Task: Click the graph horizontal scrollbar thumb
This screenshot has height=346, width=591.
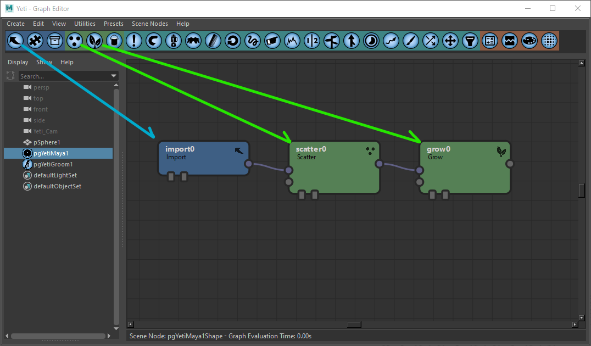Action: [x=354, y=325]
